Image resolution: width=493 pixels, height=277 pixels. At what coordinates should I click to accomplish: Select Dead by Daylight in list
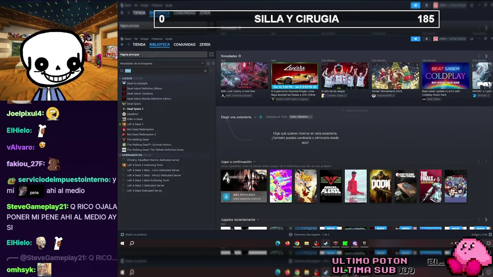[x=137, y=83]
